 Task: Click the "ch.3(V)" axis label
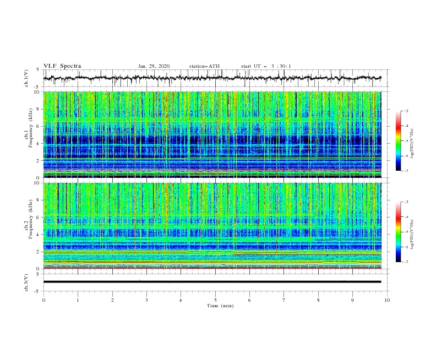click(26, 282)
